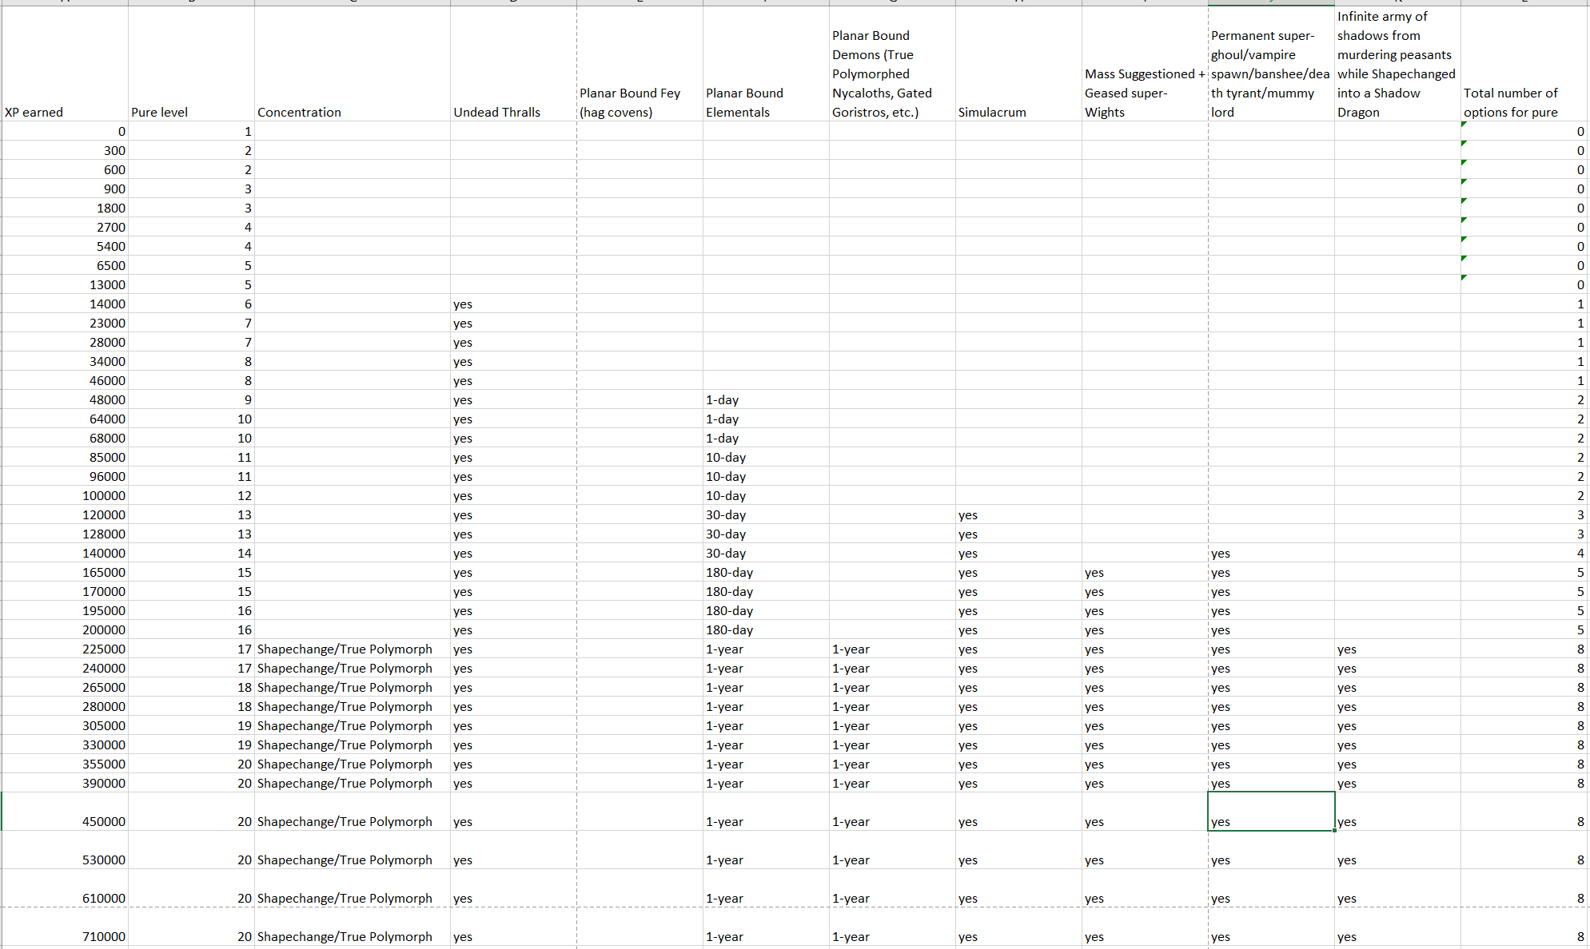1590x949 pixels.
Task: Click the XP earned cell showing 610000
Action: pyautogui.click(x=65, y=888)
